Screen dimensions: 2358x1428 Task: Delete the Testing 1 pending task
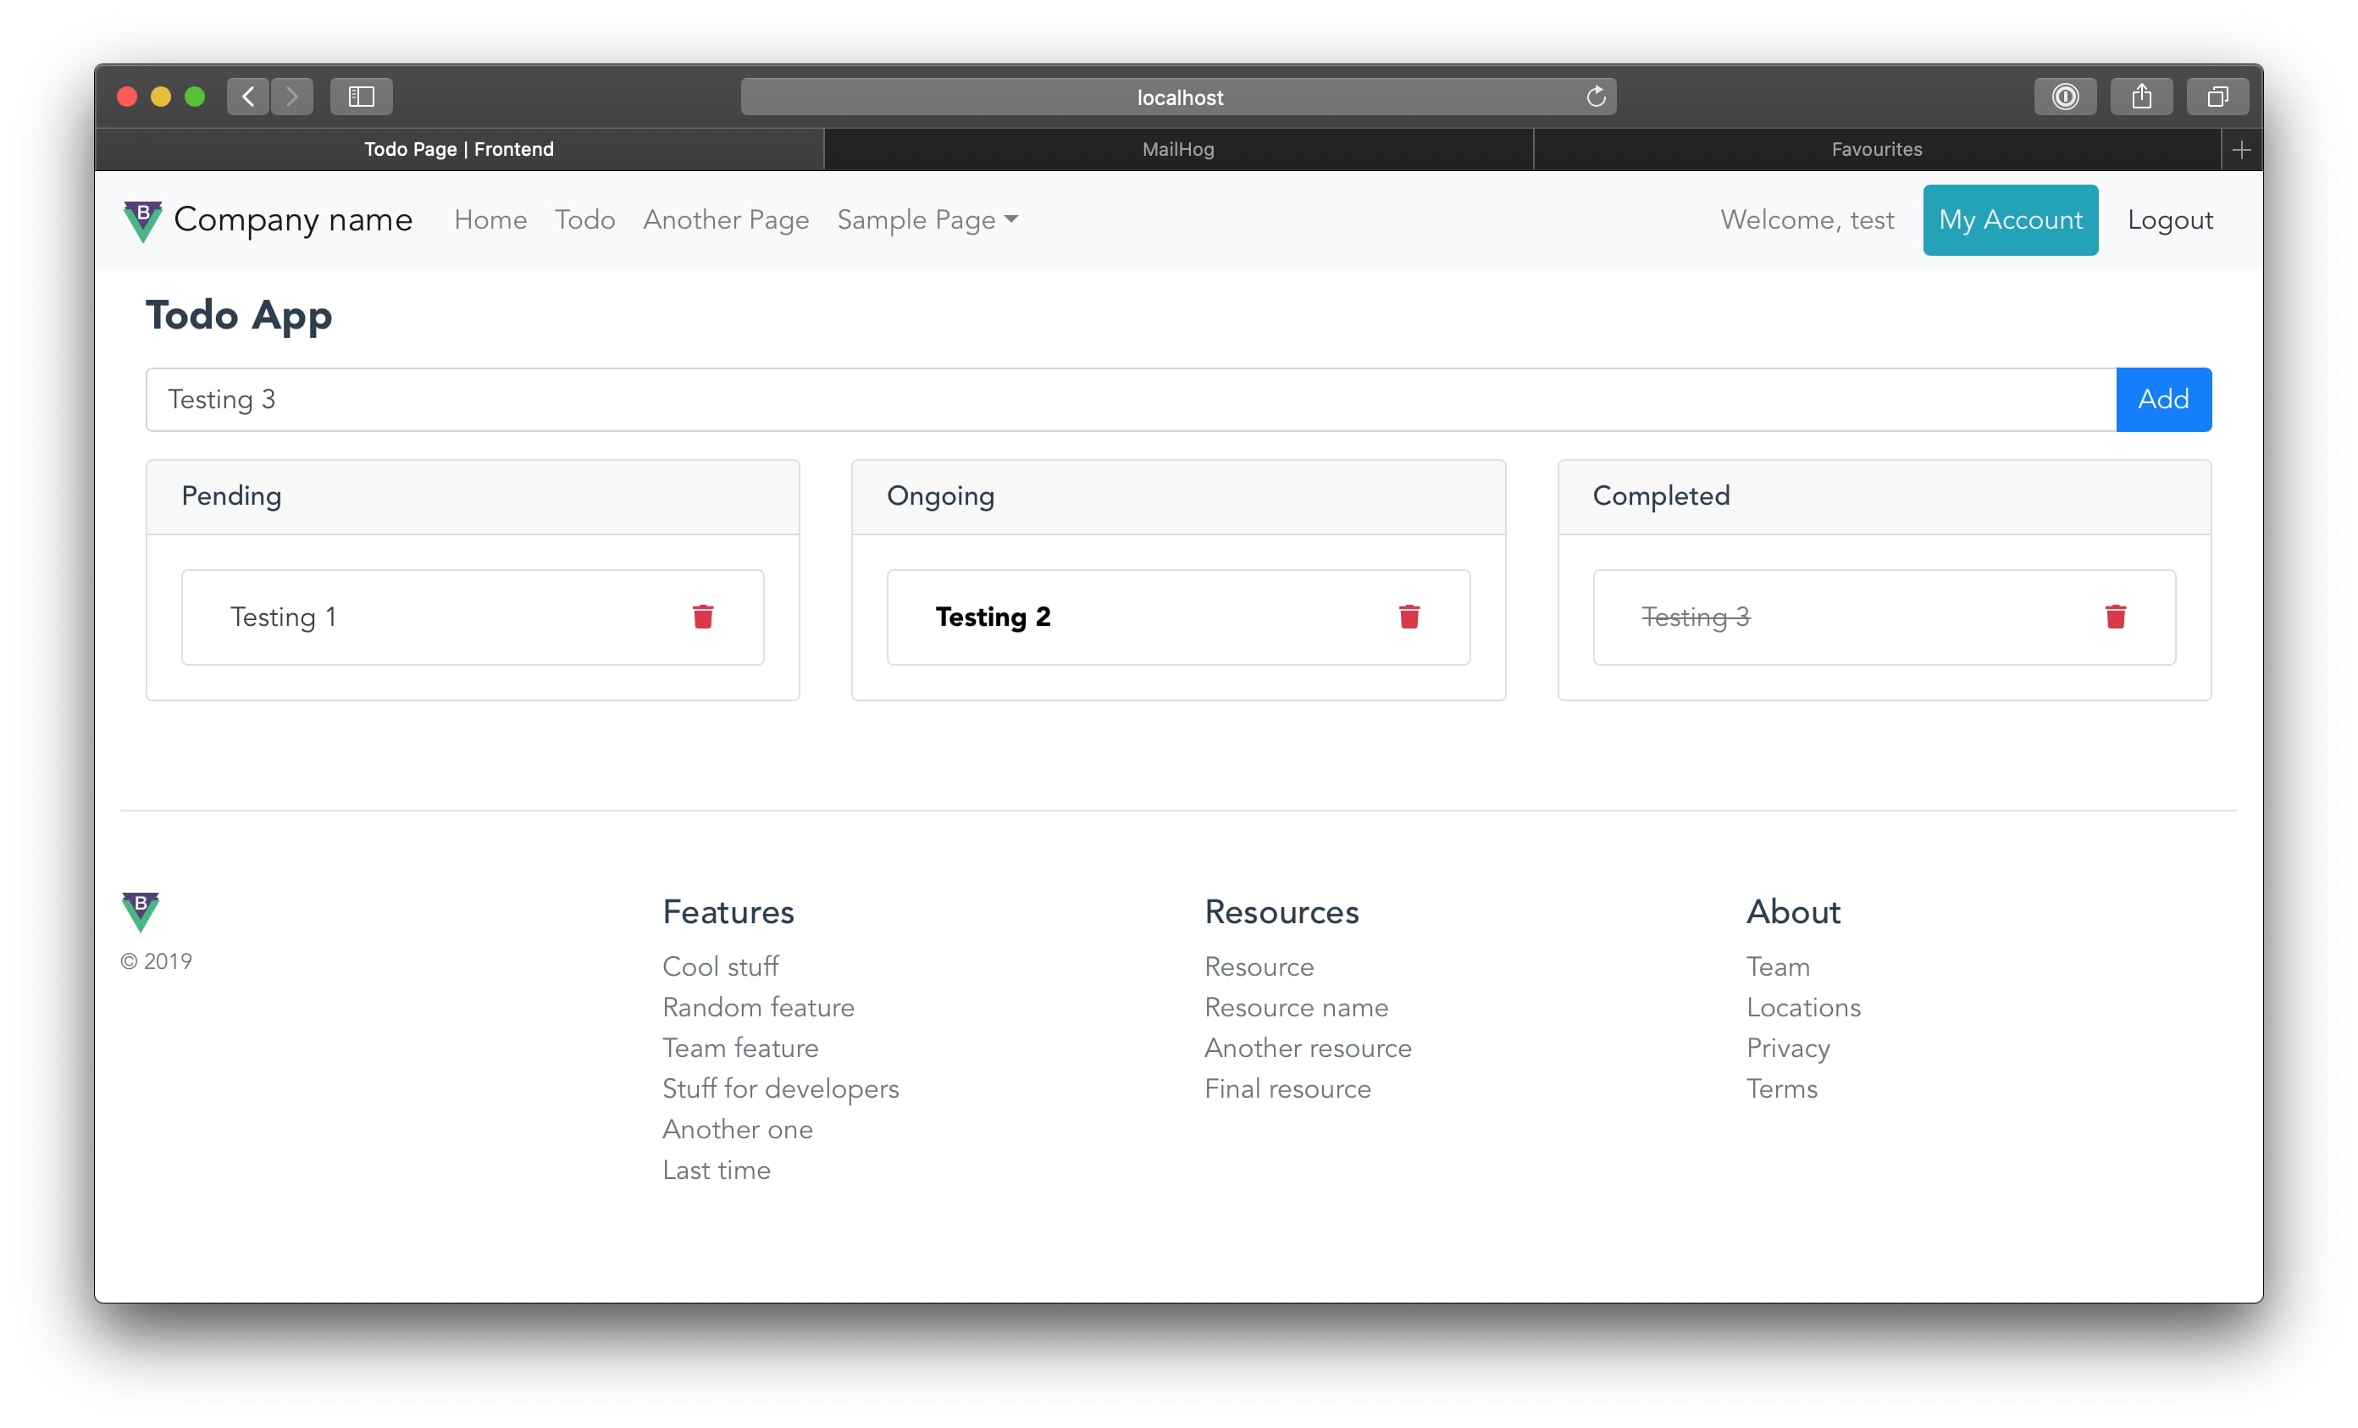tap(702, 617)
